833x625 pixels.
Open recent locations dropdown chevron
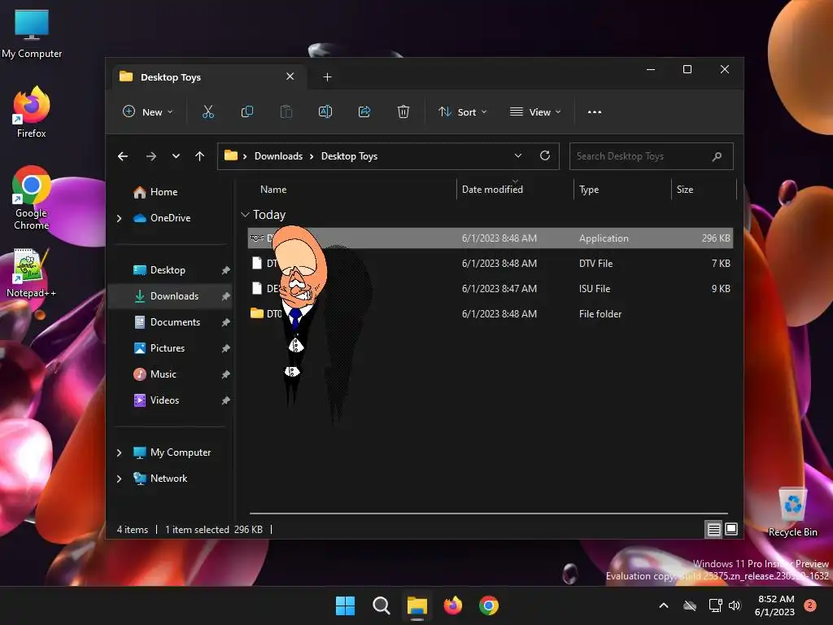tap(176, 156)
